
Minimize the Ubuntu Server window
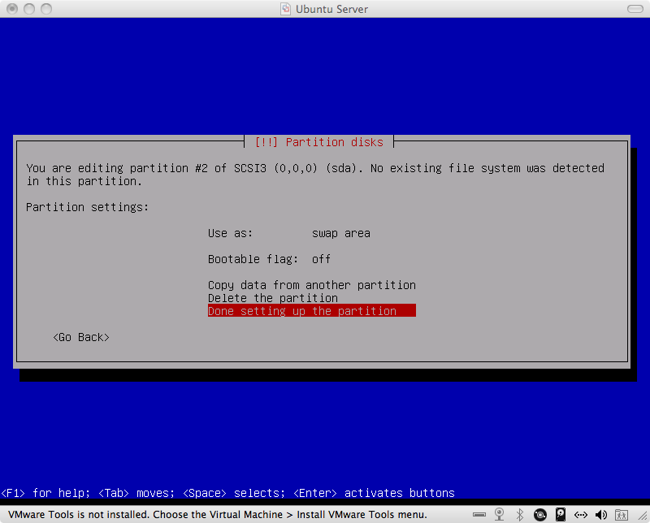click(29, 9)
